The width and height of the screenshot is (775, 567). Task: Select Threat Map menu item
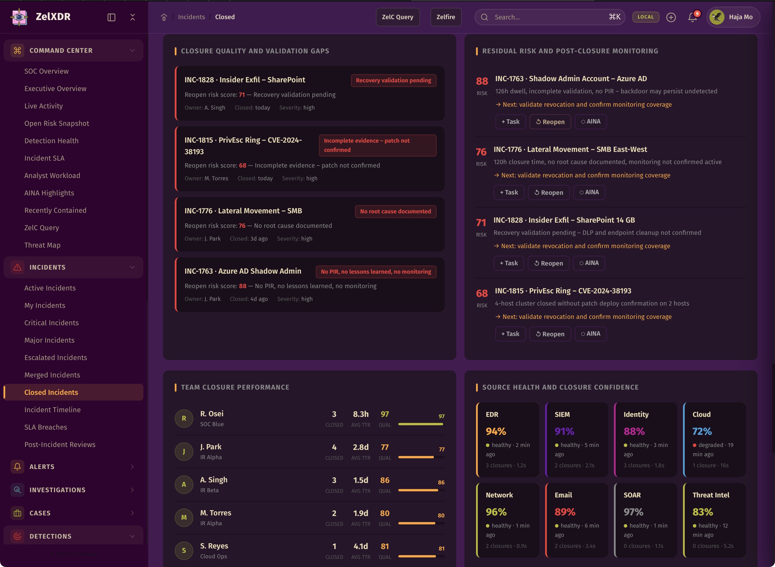42,245
